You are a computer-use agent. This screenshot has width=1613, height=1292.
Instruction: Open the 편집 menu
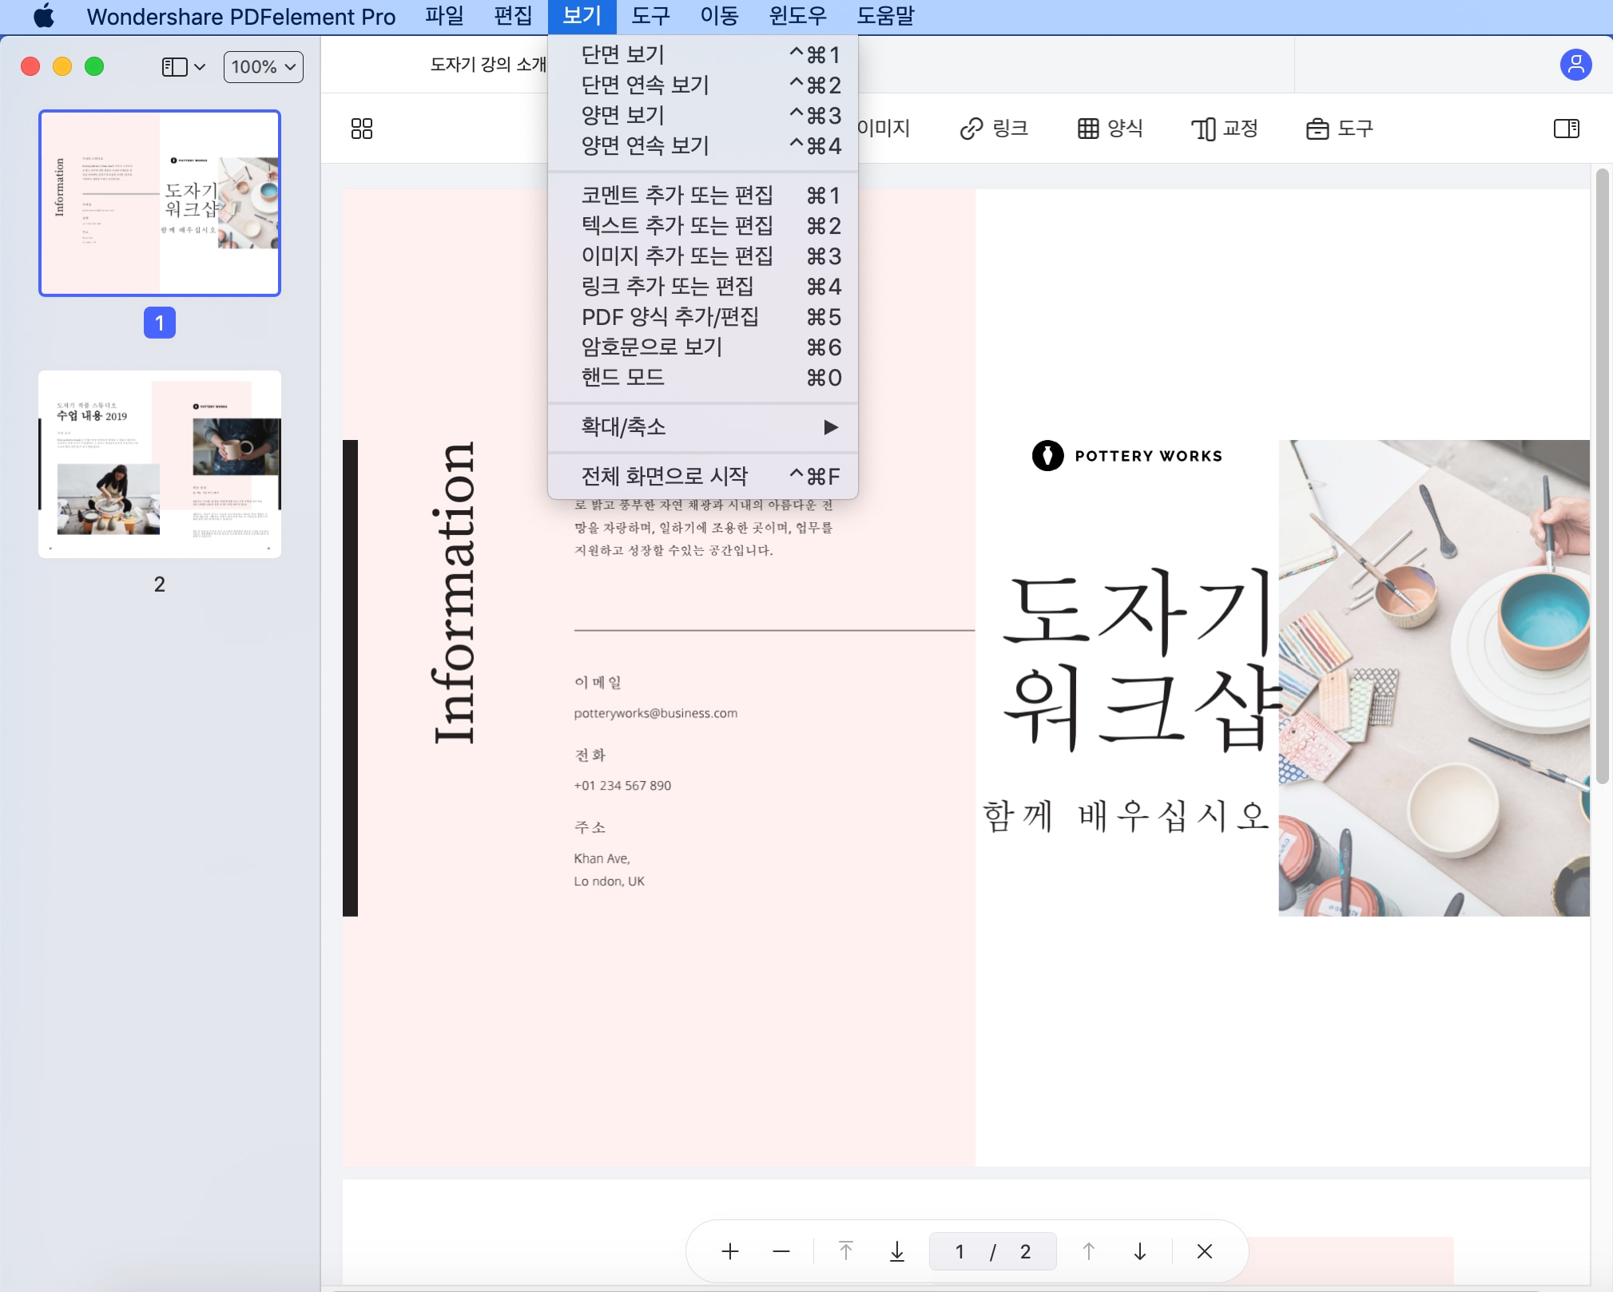(x=513, y=16)
